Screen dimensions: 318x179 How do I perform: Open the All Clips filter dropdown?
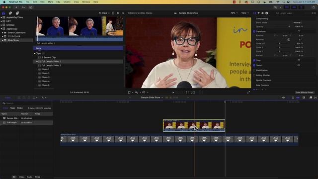click(x=104, y=13)
